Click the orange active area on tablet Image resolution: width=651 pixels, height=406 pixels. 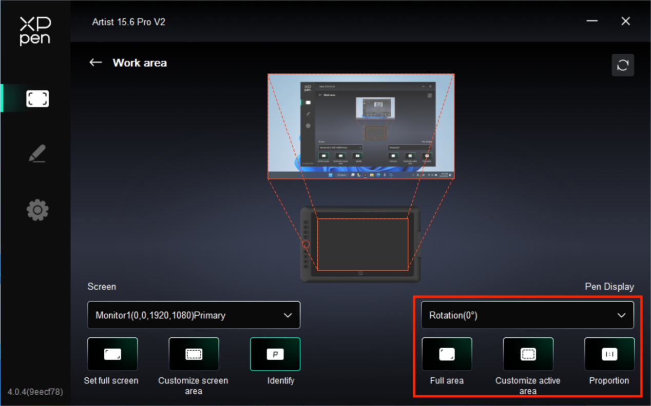[x=362, y=245]
